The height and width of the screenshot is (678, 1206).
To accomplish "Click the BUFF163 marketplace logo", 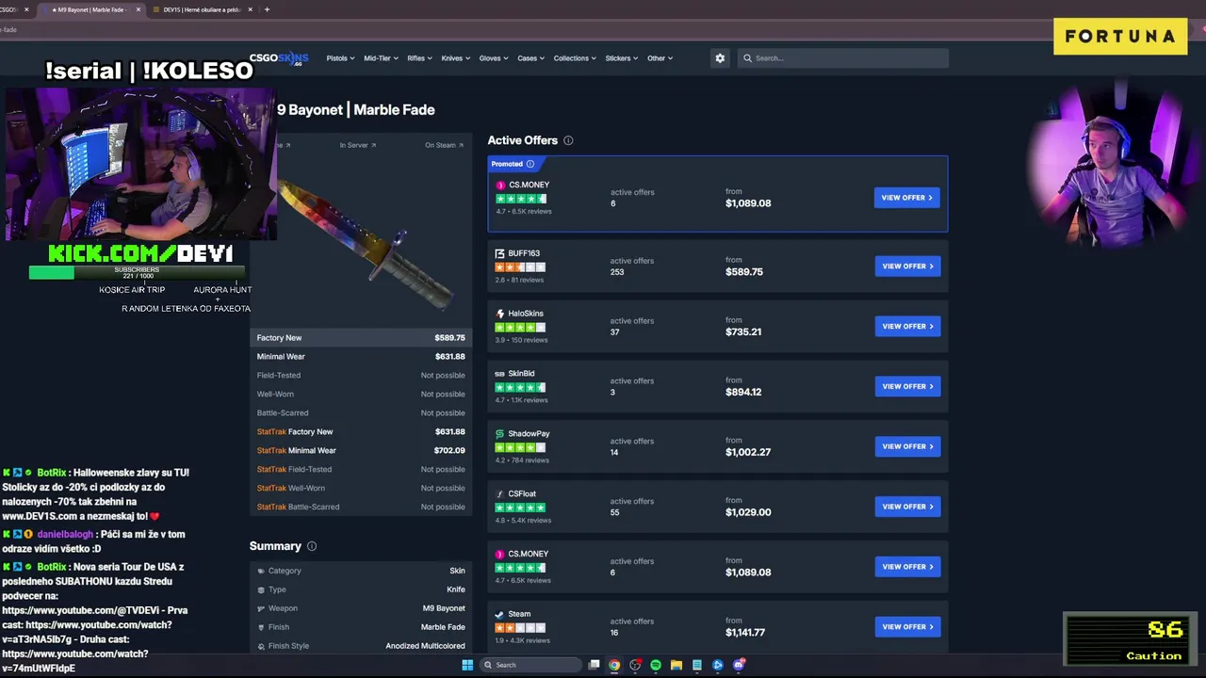I will (x=499, y=253).
